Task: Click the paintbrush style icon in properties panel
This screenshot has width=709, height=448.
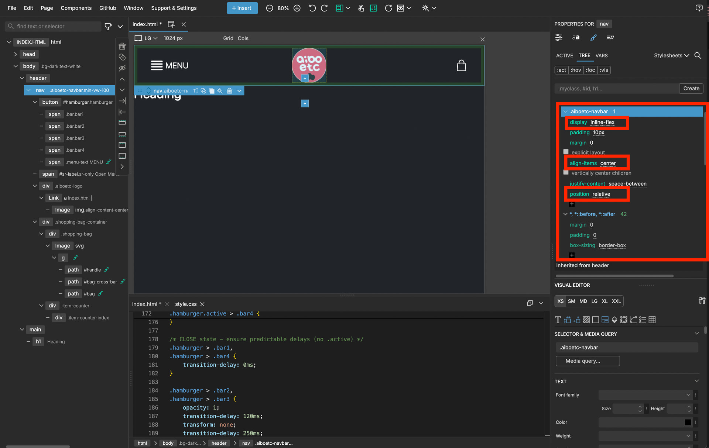Action: (x=593, y=37)
